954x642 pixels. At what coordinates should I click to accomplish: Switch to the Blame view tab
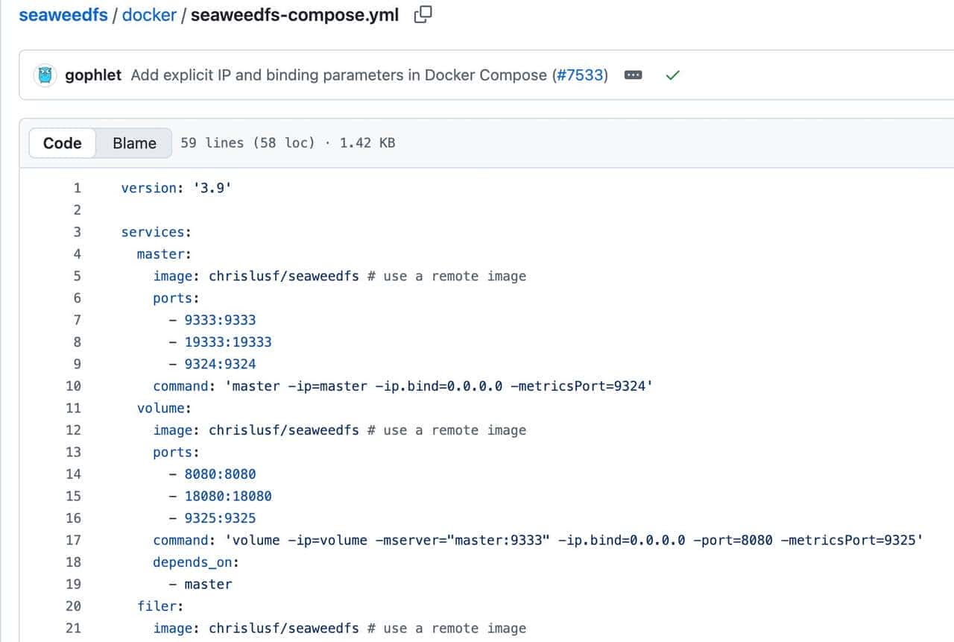click(x=134, y=143)
